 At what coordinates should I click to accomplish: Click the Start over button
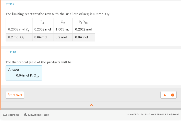pyautogui.click(x=15, y=95)
